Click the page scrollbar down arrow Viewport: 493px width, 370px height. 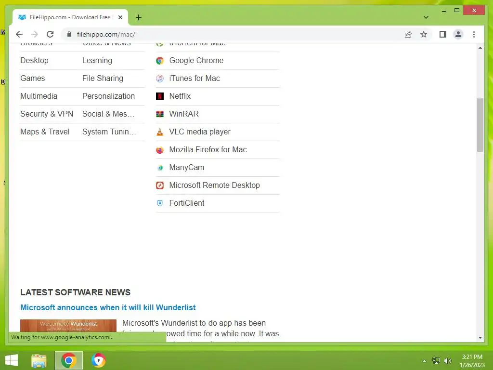pos(480,338)
